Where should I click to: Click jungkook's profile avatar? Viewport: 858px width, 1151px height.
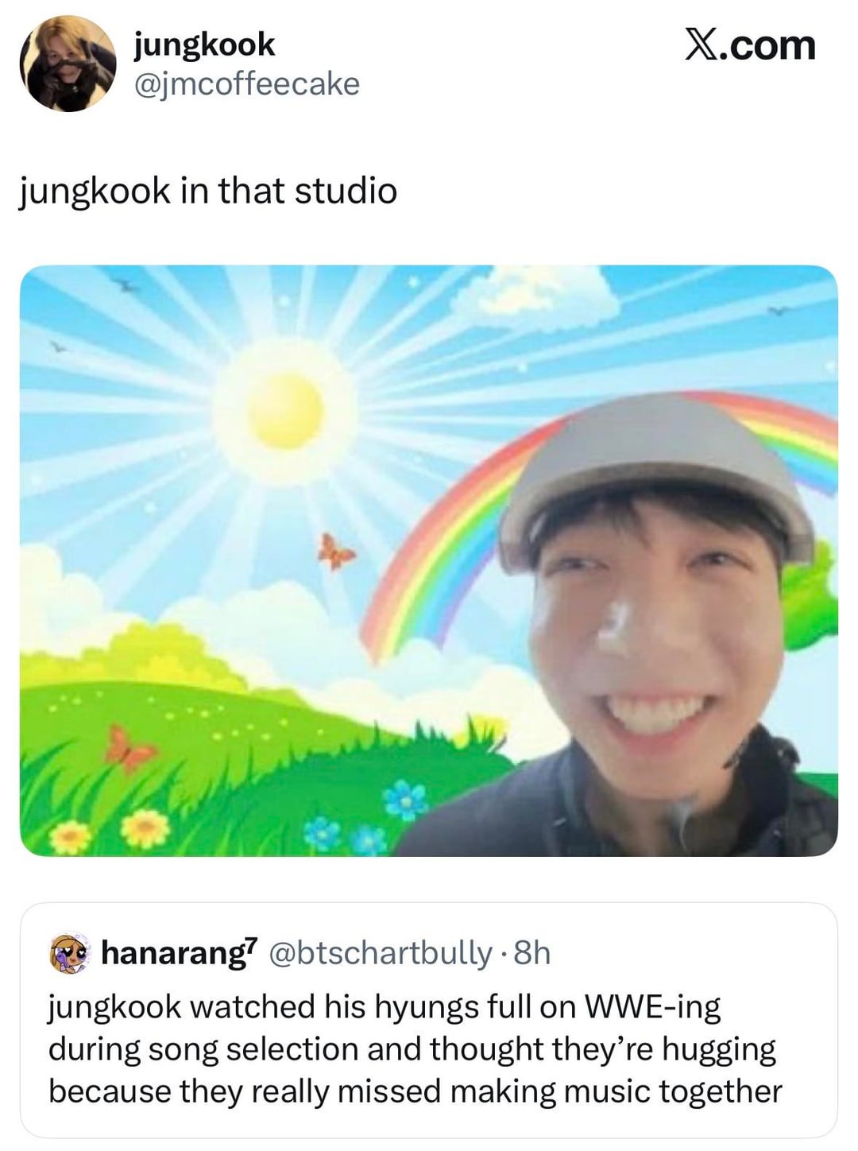tap(68, 64)
